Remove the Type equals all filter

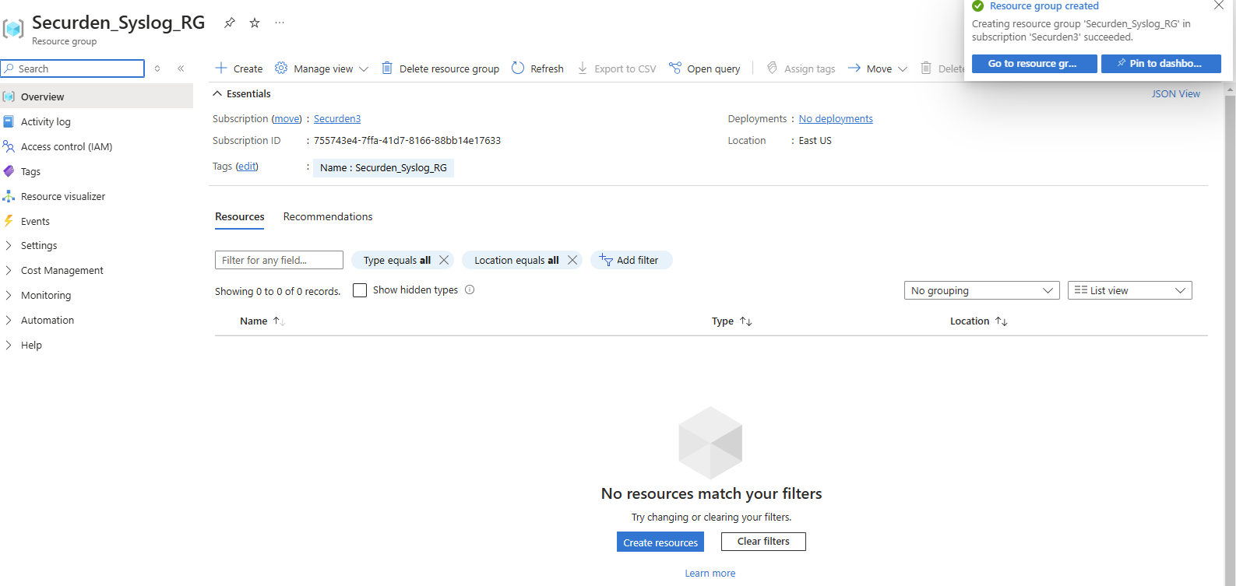[x=444, y=260]
